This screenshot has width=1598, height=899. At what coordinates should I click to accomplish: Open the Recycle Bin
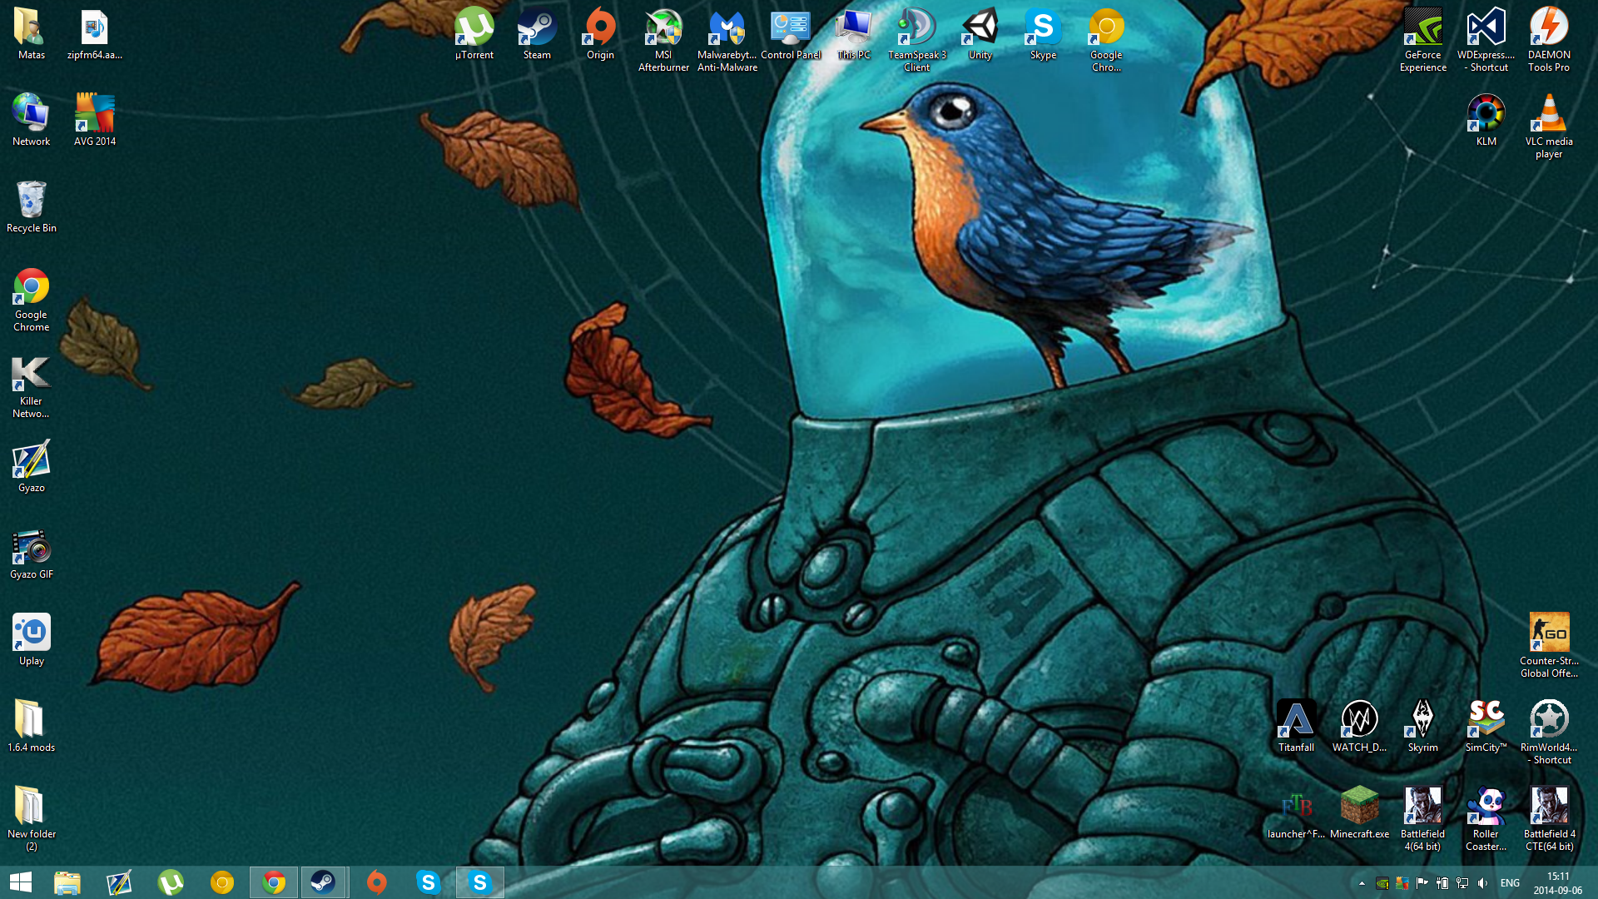coord(32,206)
